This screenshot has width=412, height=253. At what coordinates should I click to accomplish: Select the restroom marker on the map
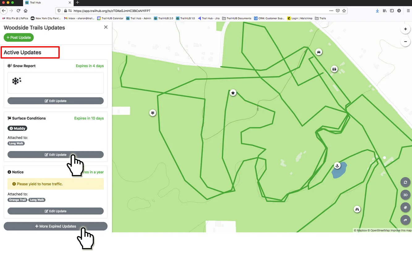(334, 69)
